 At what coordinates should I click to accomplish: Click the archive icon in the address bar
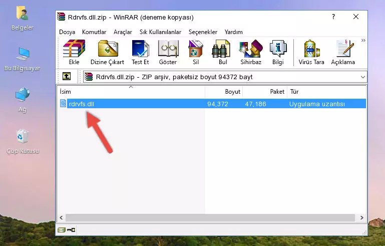tap(89, 77)
